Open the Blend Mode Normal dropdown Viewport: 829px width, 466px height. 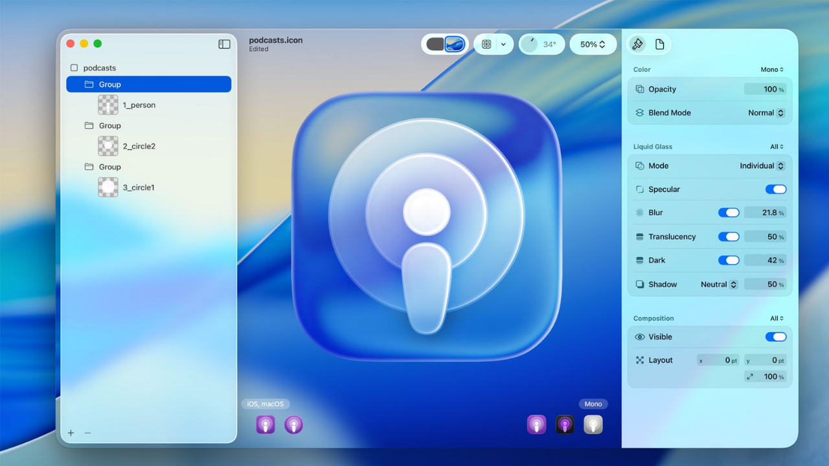[766, 113]
